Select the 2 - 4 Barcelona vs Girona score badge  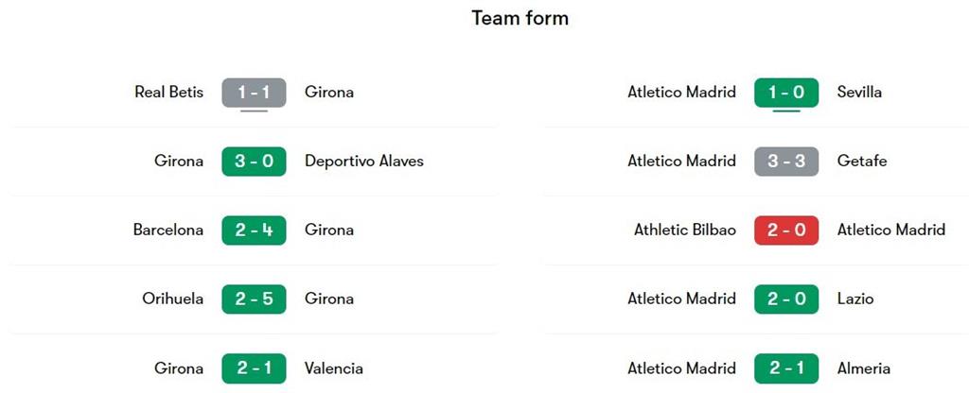254,231
